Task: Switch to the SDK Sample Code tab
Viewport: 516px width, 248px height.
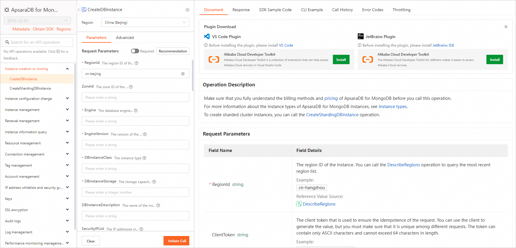Action: pyautogui.click(x=275, y=10)
